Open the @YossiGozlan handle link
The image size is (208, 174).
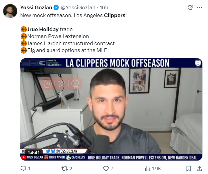(78, 7)
